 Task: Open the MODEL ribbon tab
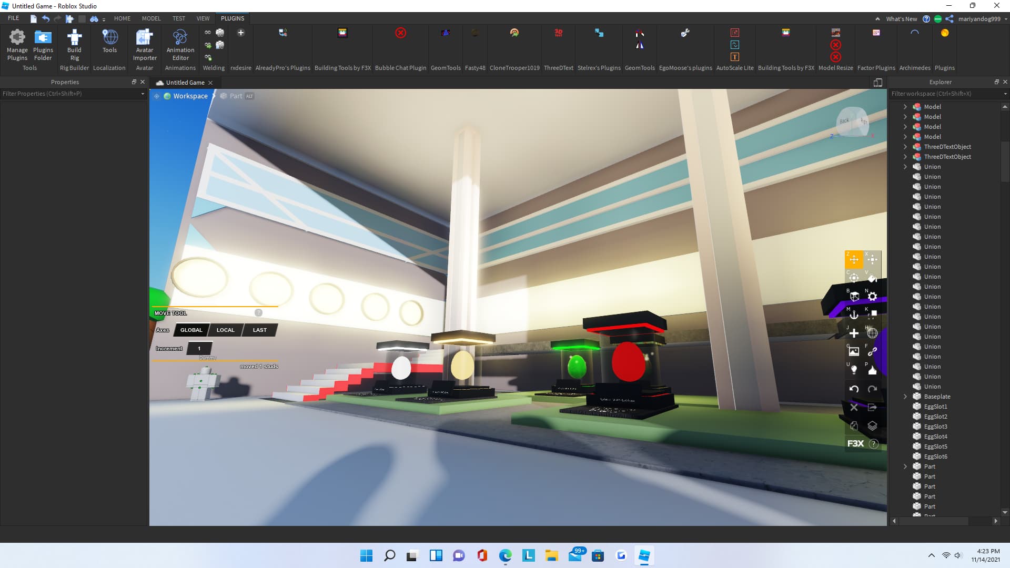pyautogui.click(x=151, y=18)
